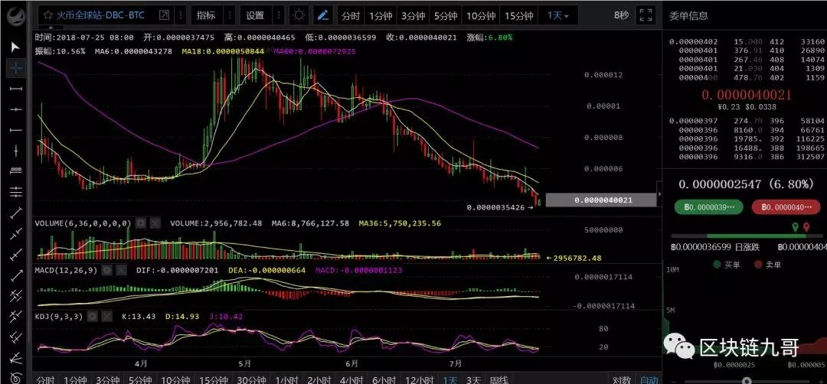Switch to 1小时 timeframe
Image resolution: width=827 pixels, height=384 pixels.
tap(287, 380)
